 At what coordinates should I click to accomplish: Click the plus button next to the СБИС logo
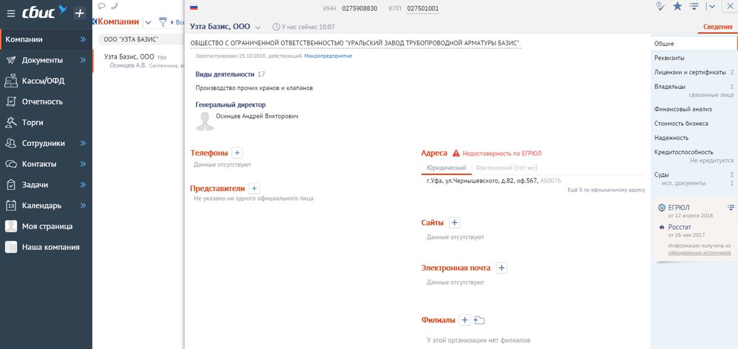79,13
